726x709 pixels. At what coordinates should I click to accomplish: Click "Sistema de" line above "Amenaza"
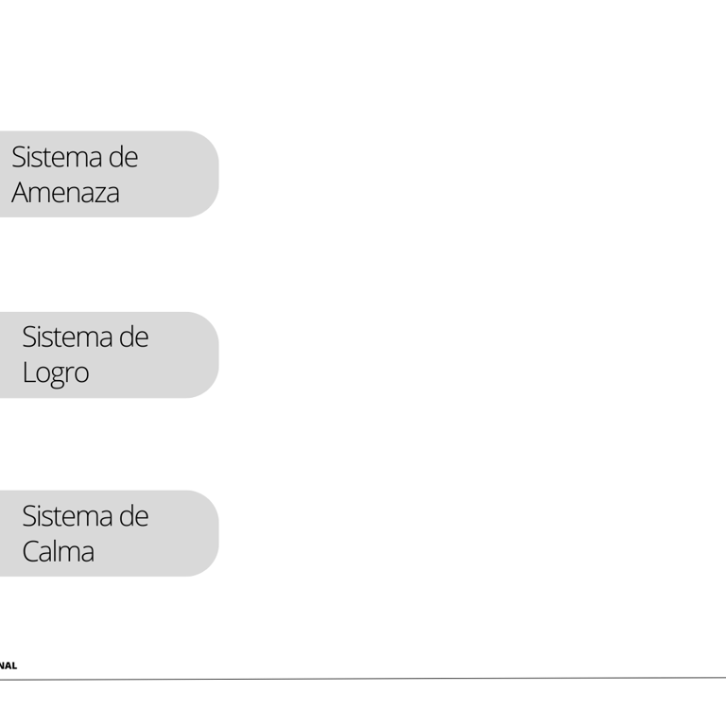click(x=75, y=157)
